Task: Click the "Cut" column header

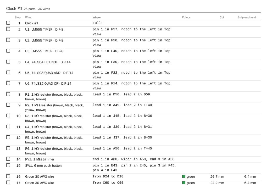Action: 222,17
